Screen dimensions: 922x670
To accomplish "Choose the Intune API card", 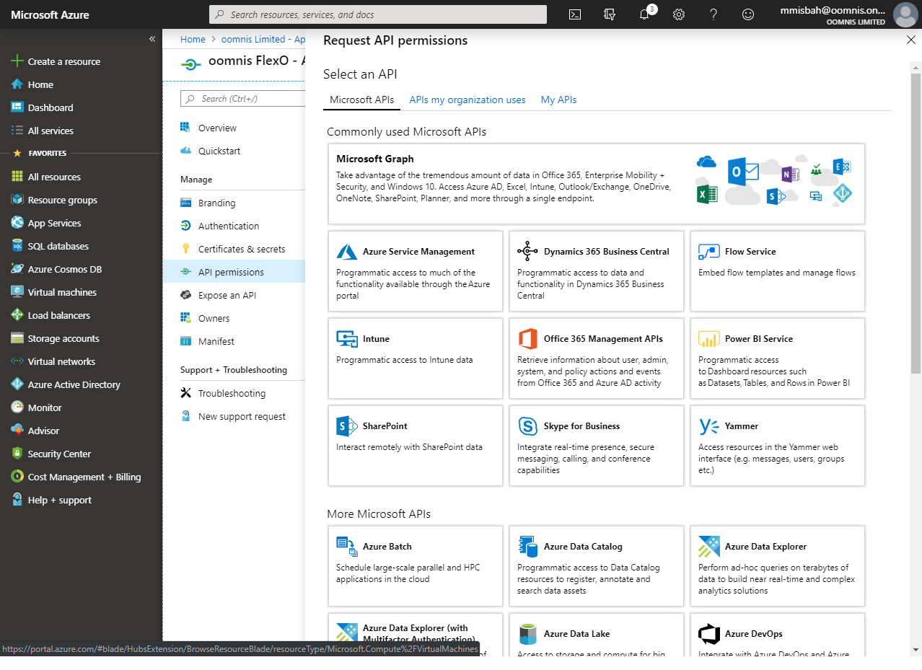I will 416,358.
